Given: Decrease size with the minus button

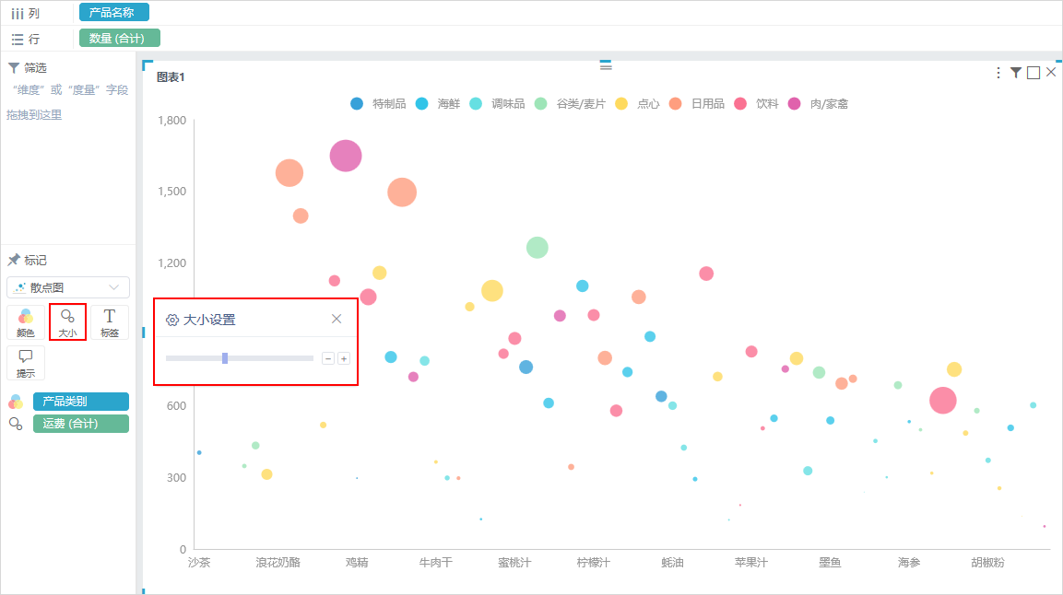Looking at the screenshot, I should [328, 359].
